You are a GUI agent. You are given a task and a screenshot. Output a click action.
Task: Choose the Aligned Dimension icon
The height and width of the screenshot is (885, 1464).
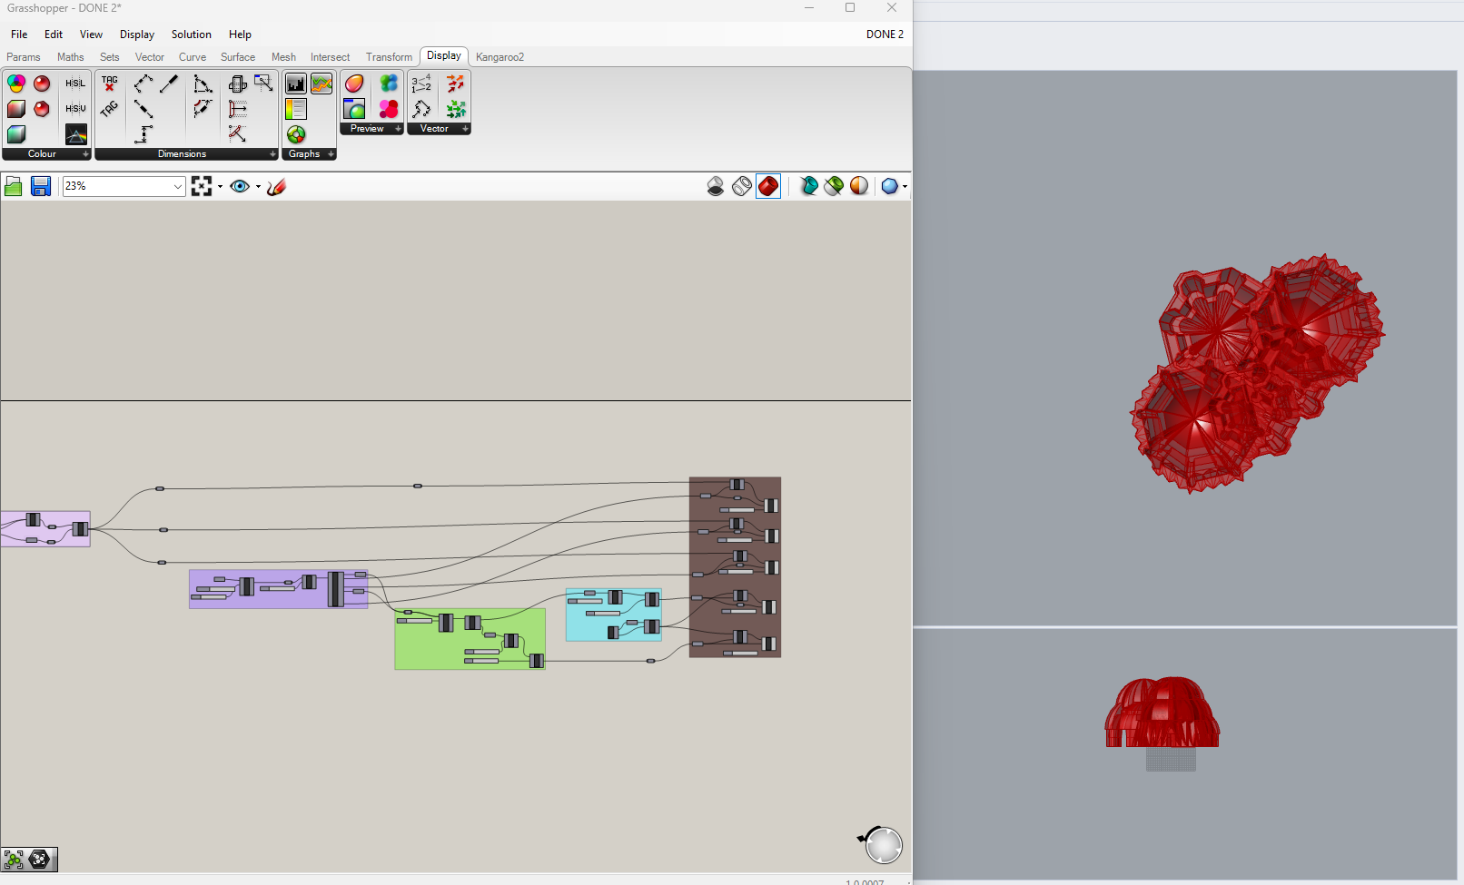tap(143, 84)
